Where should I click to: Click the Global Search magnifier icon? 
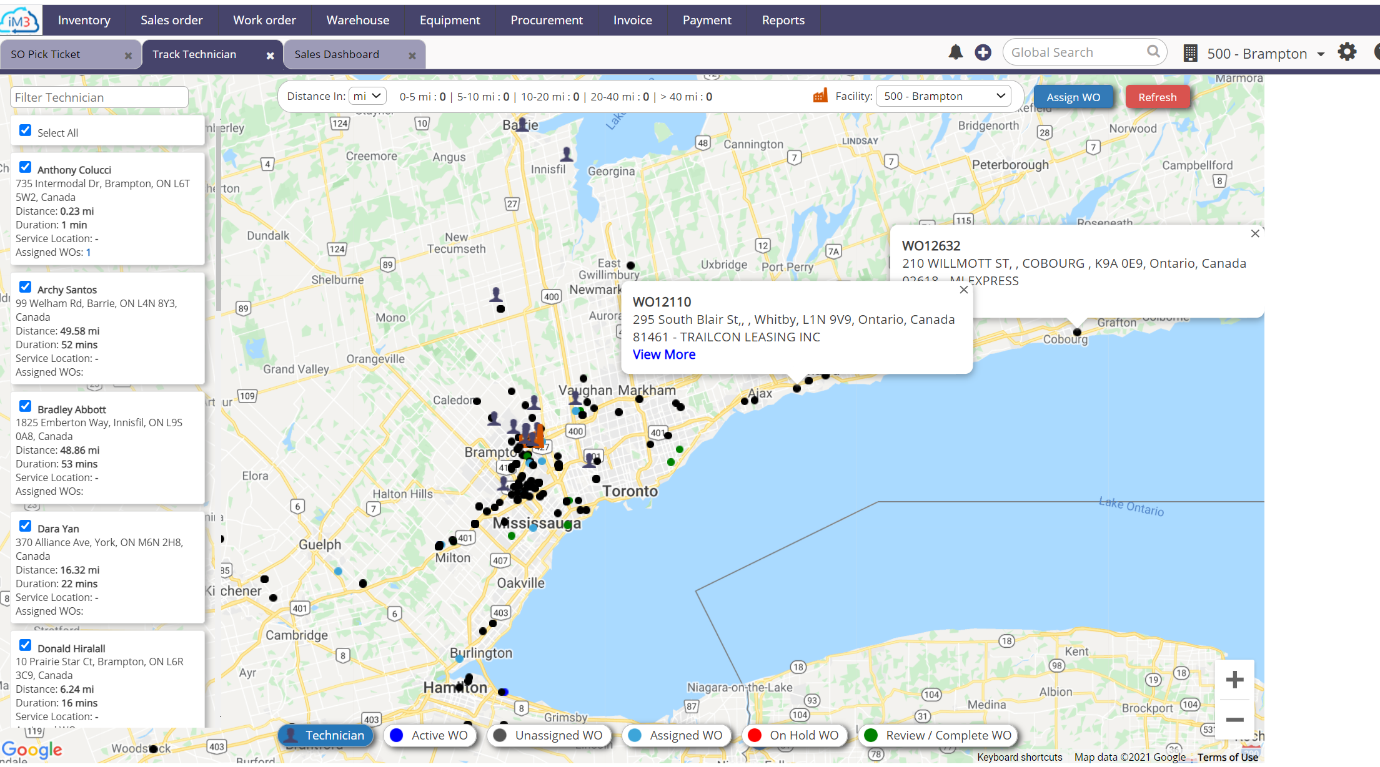[x=1153, y=52]
